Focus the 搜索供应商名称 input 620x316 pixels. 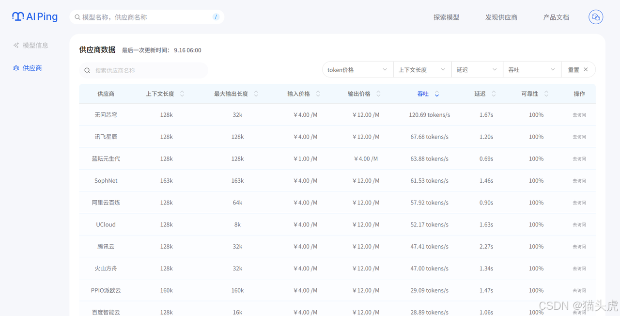coord(144,70)
